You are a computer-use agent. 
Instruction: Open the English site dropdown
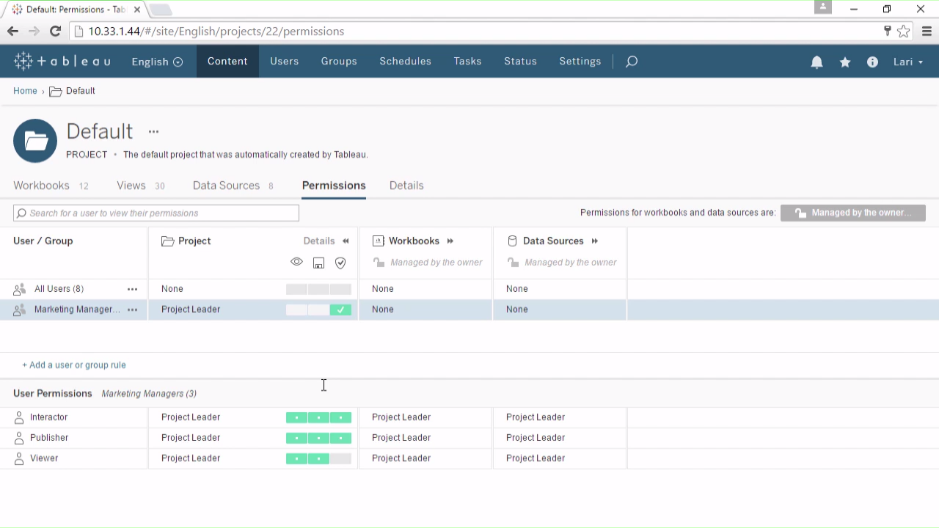[157, 62]
